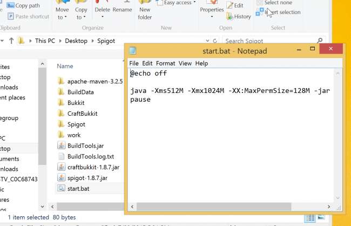The image size is (351, 226).
Task: Click the Spigot segment in the address bar
Action: click(106, 41)
